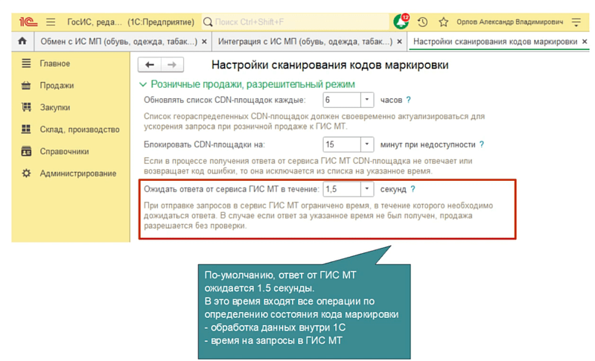The height and width of the screenshot is (361, 595).
Task: Show help for CDN blocking minutes
Action: click(x=482, y=144)
